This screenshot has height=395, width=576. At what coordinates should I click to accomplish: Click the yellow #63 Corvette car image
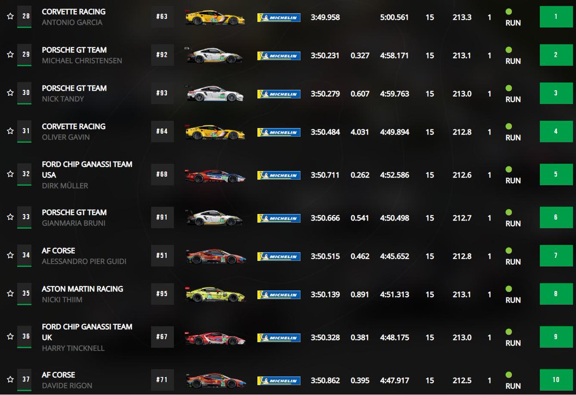215,17
